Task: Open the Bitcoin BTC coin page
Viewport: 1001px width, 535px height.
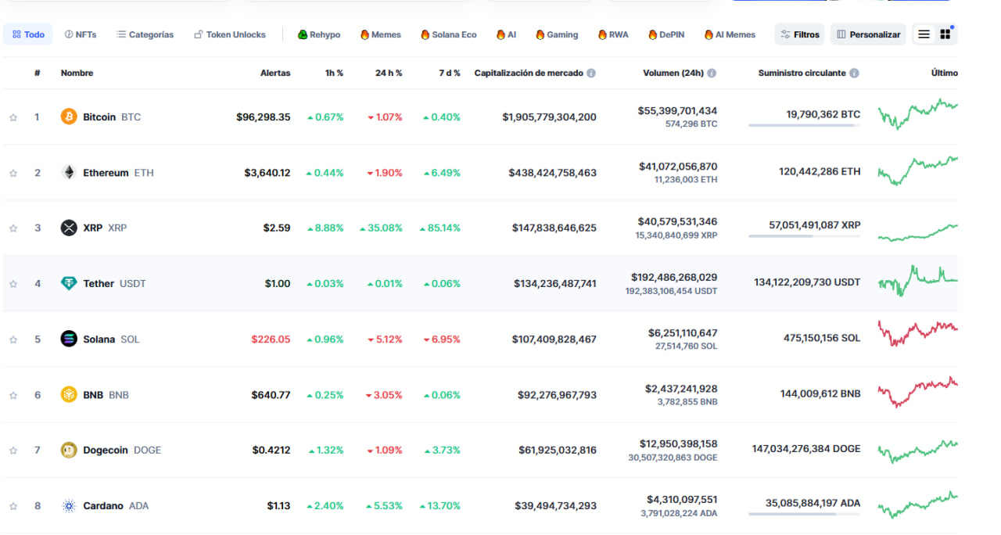Action: (x=112, y=117)
